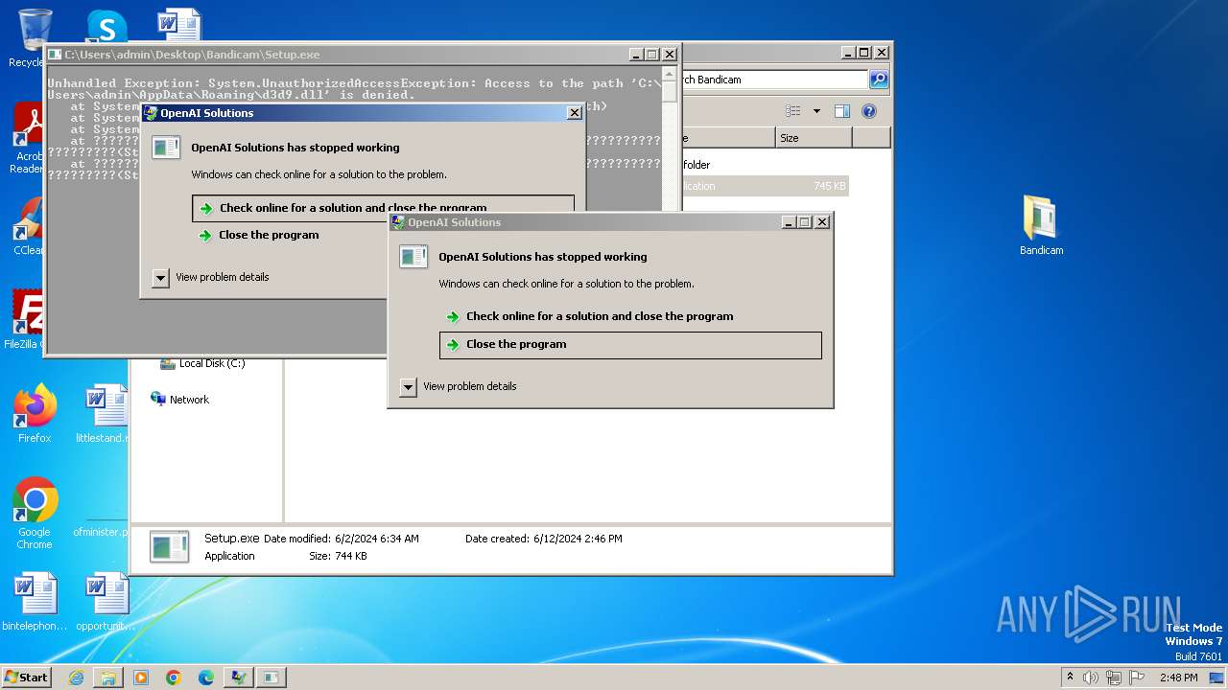Click Close the program in front dialog
This screenshot has height=690, width=1228.
630,345
